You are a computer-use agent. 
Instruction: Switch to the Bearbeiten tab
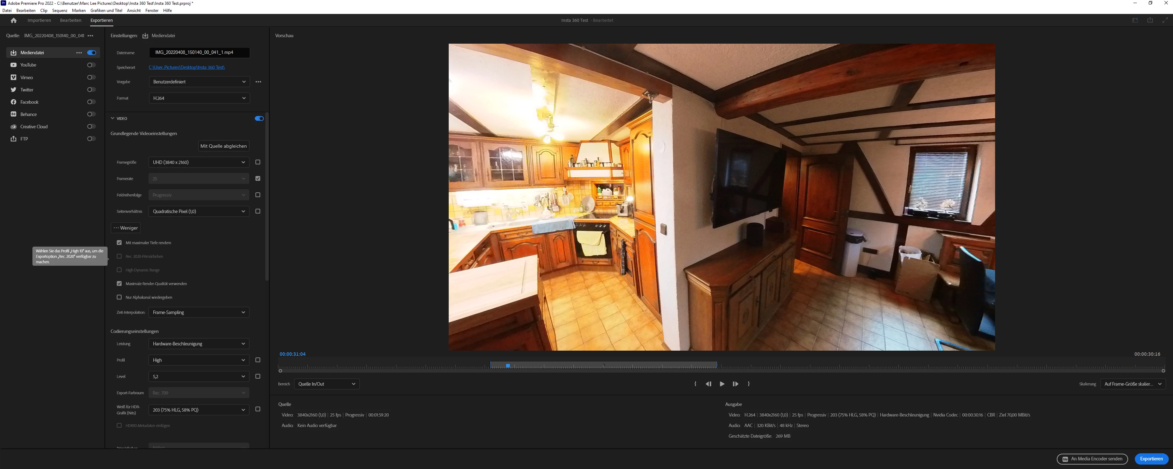pos(71,20)
